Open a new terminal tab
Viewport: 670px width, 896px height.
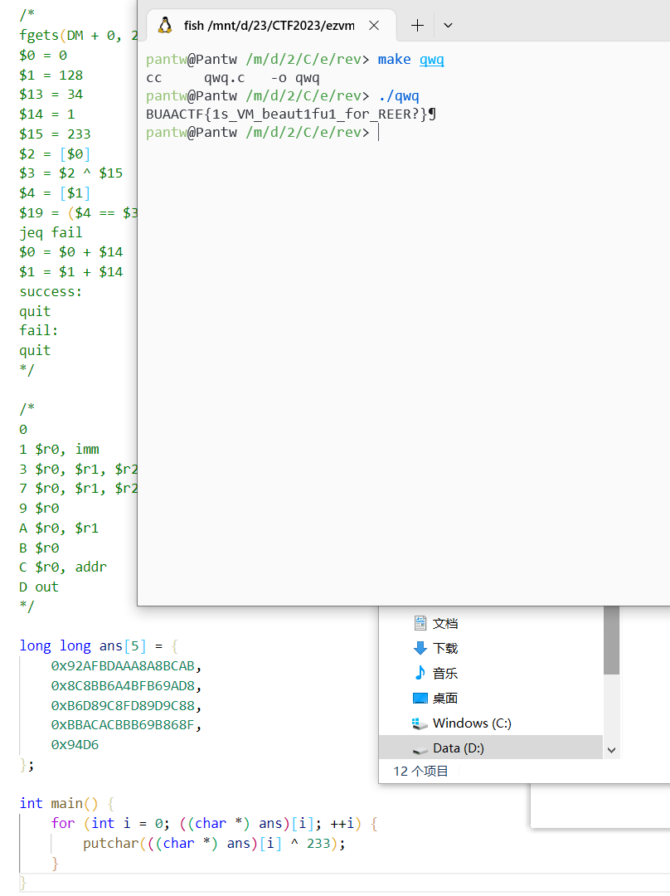tap(417, 25)
